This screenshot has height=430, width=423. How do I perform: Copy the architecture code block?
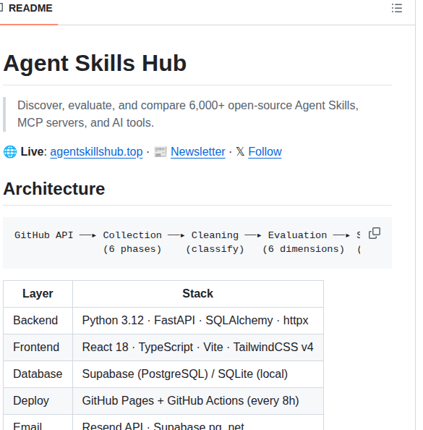point(375,233)
